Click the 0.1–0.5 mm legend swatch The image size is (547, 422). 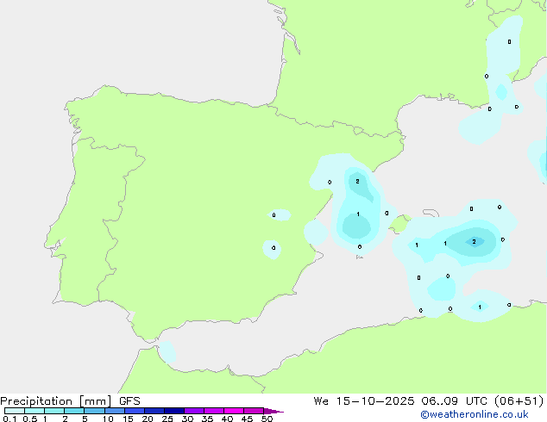(15, 411)
